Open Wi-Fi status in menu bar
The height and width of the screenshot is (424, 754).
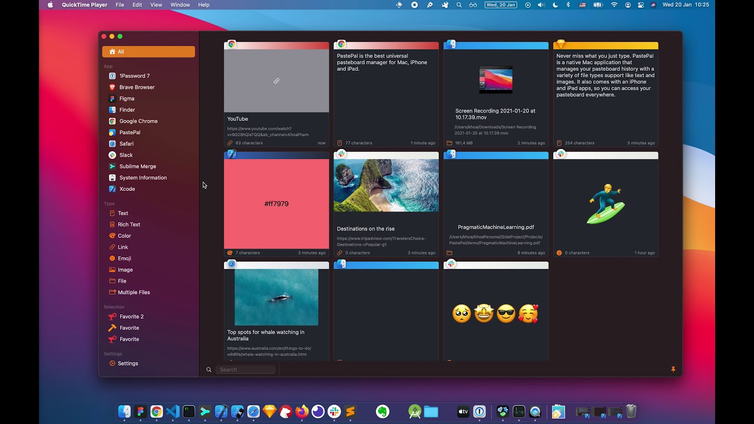614,5
